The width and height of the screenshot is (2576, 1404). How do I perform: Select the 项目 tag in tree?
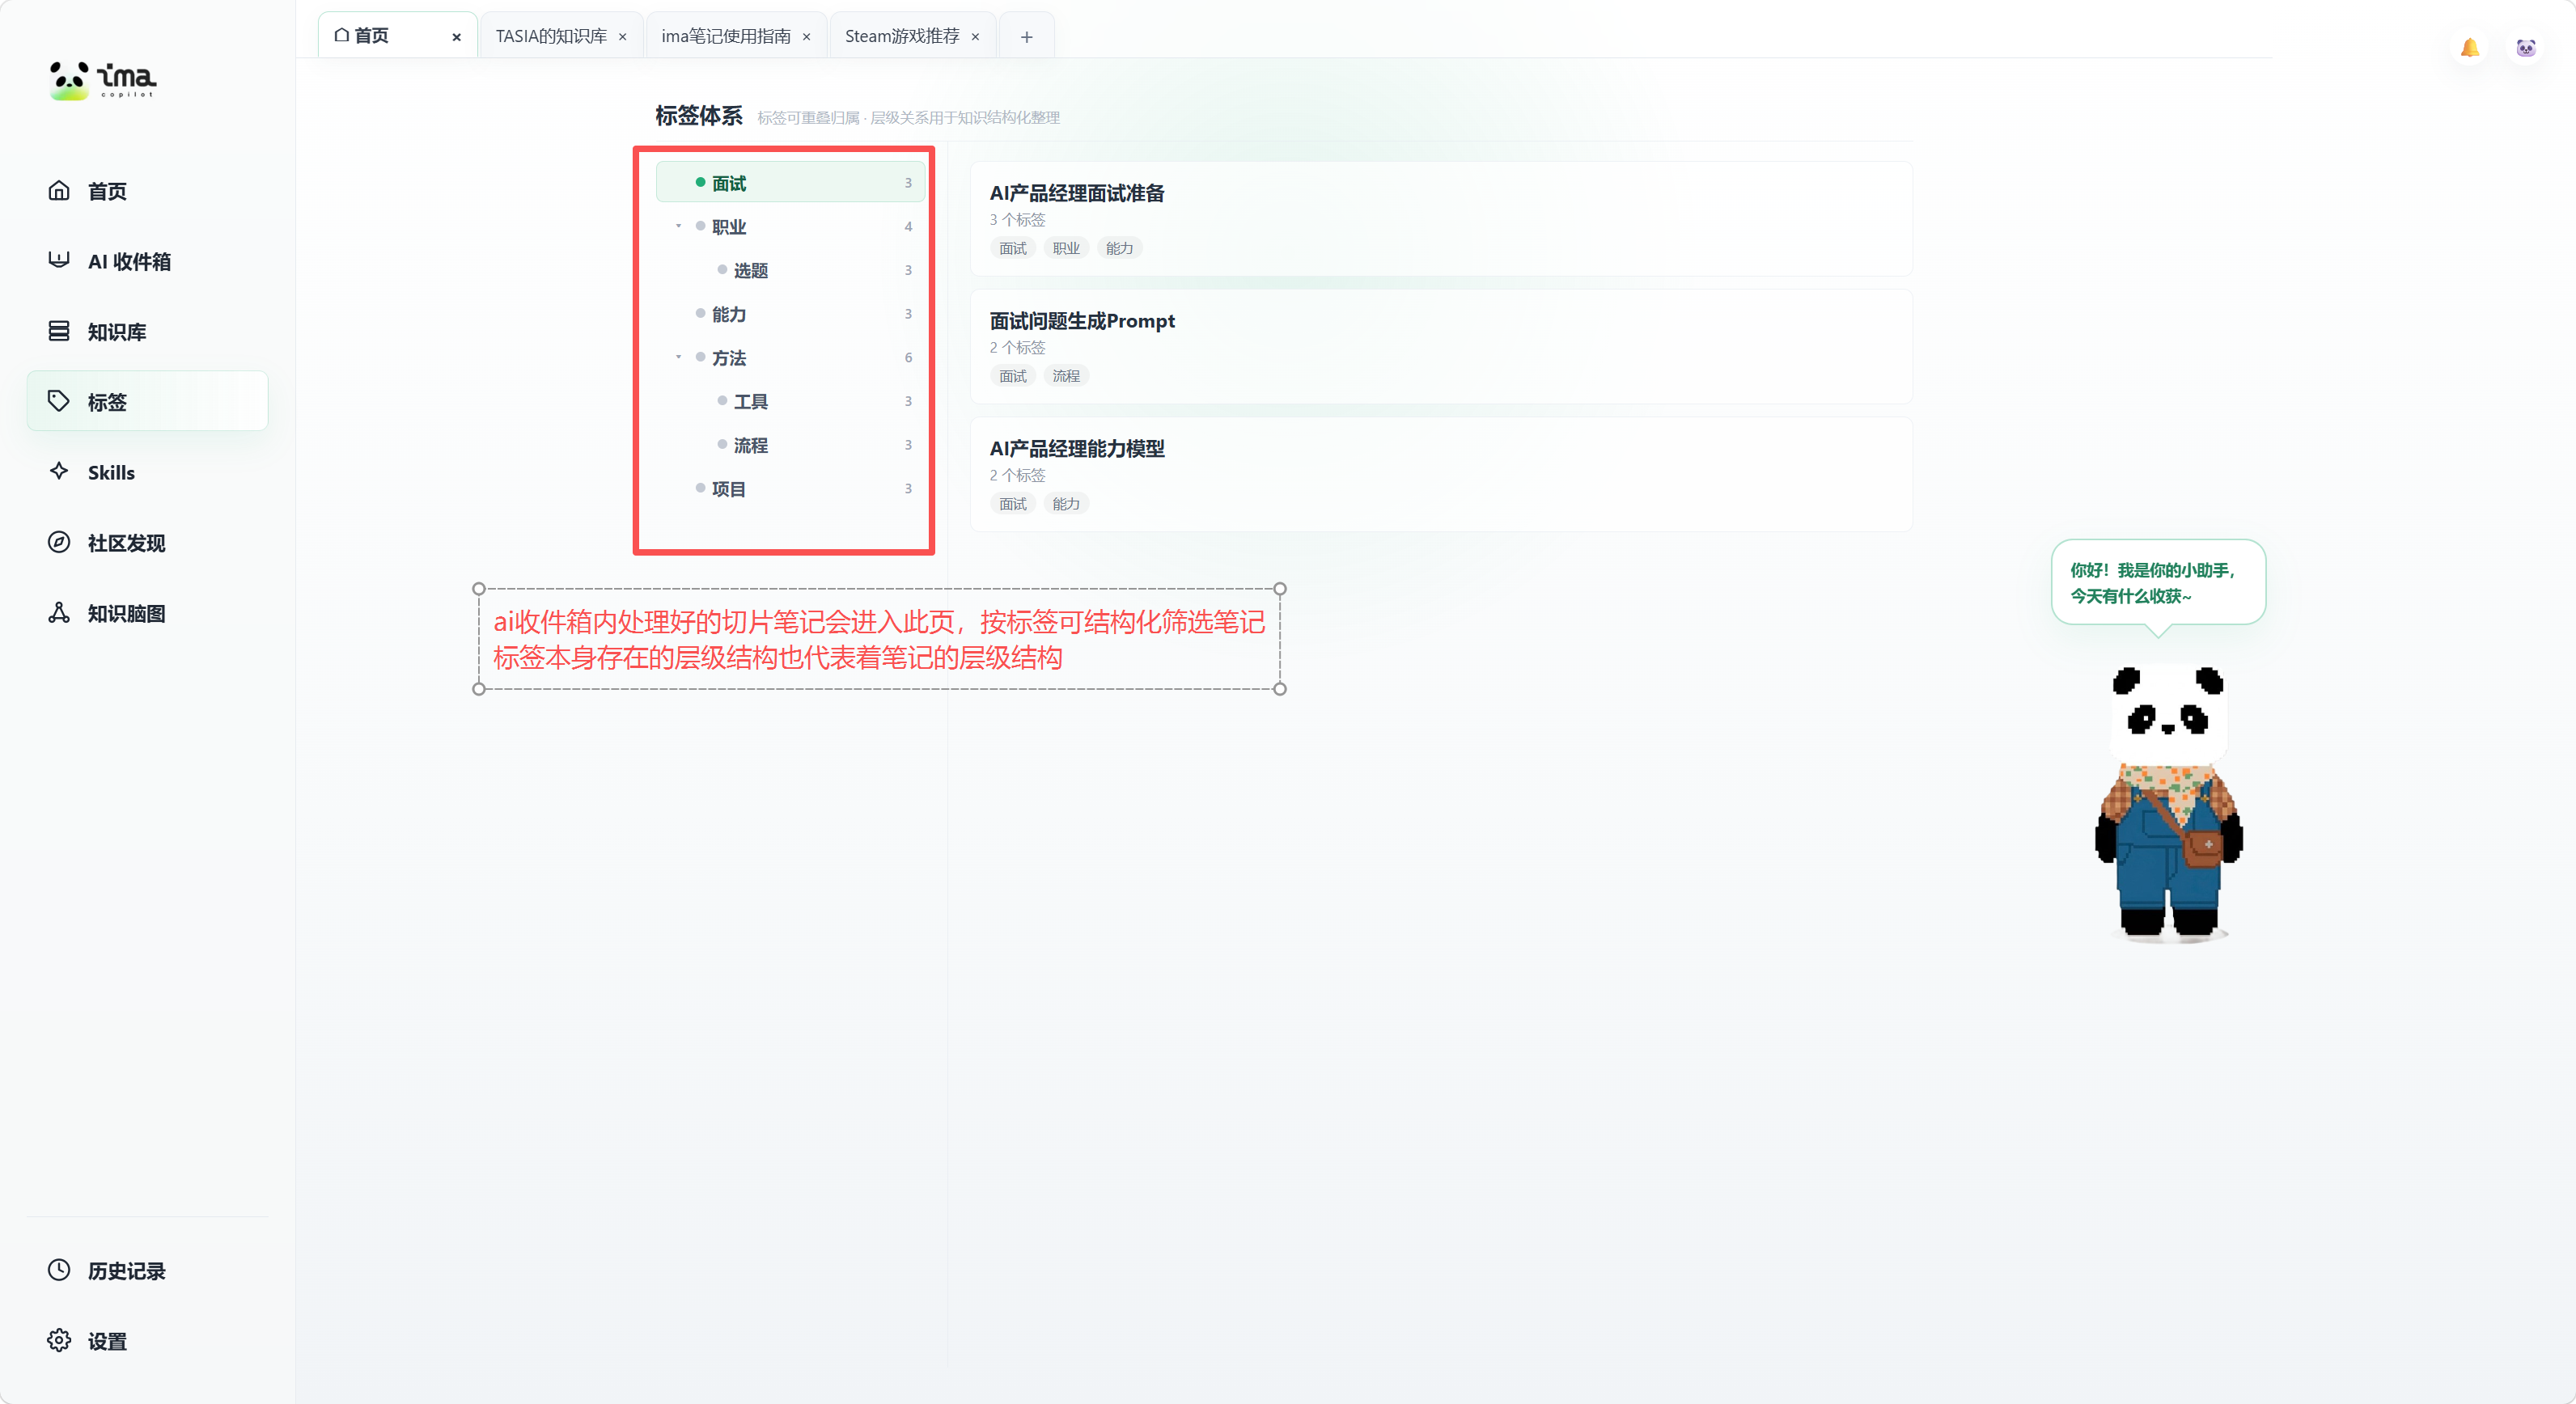point(790,488)
